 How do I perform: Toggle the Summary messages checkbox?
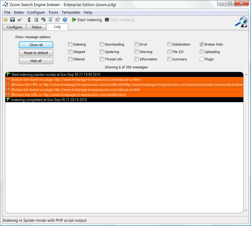[169, 59]
